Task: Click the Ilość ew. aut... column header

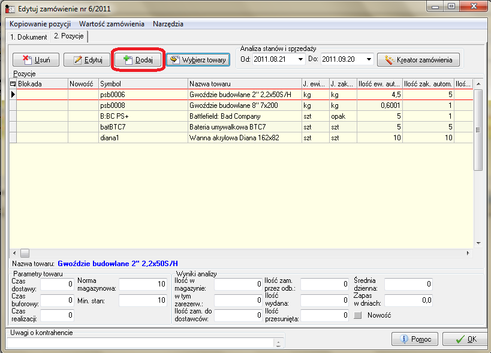Action: [x=379, y=83]
